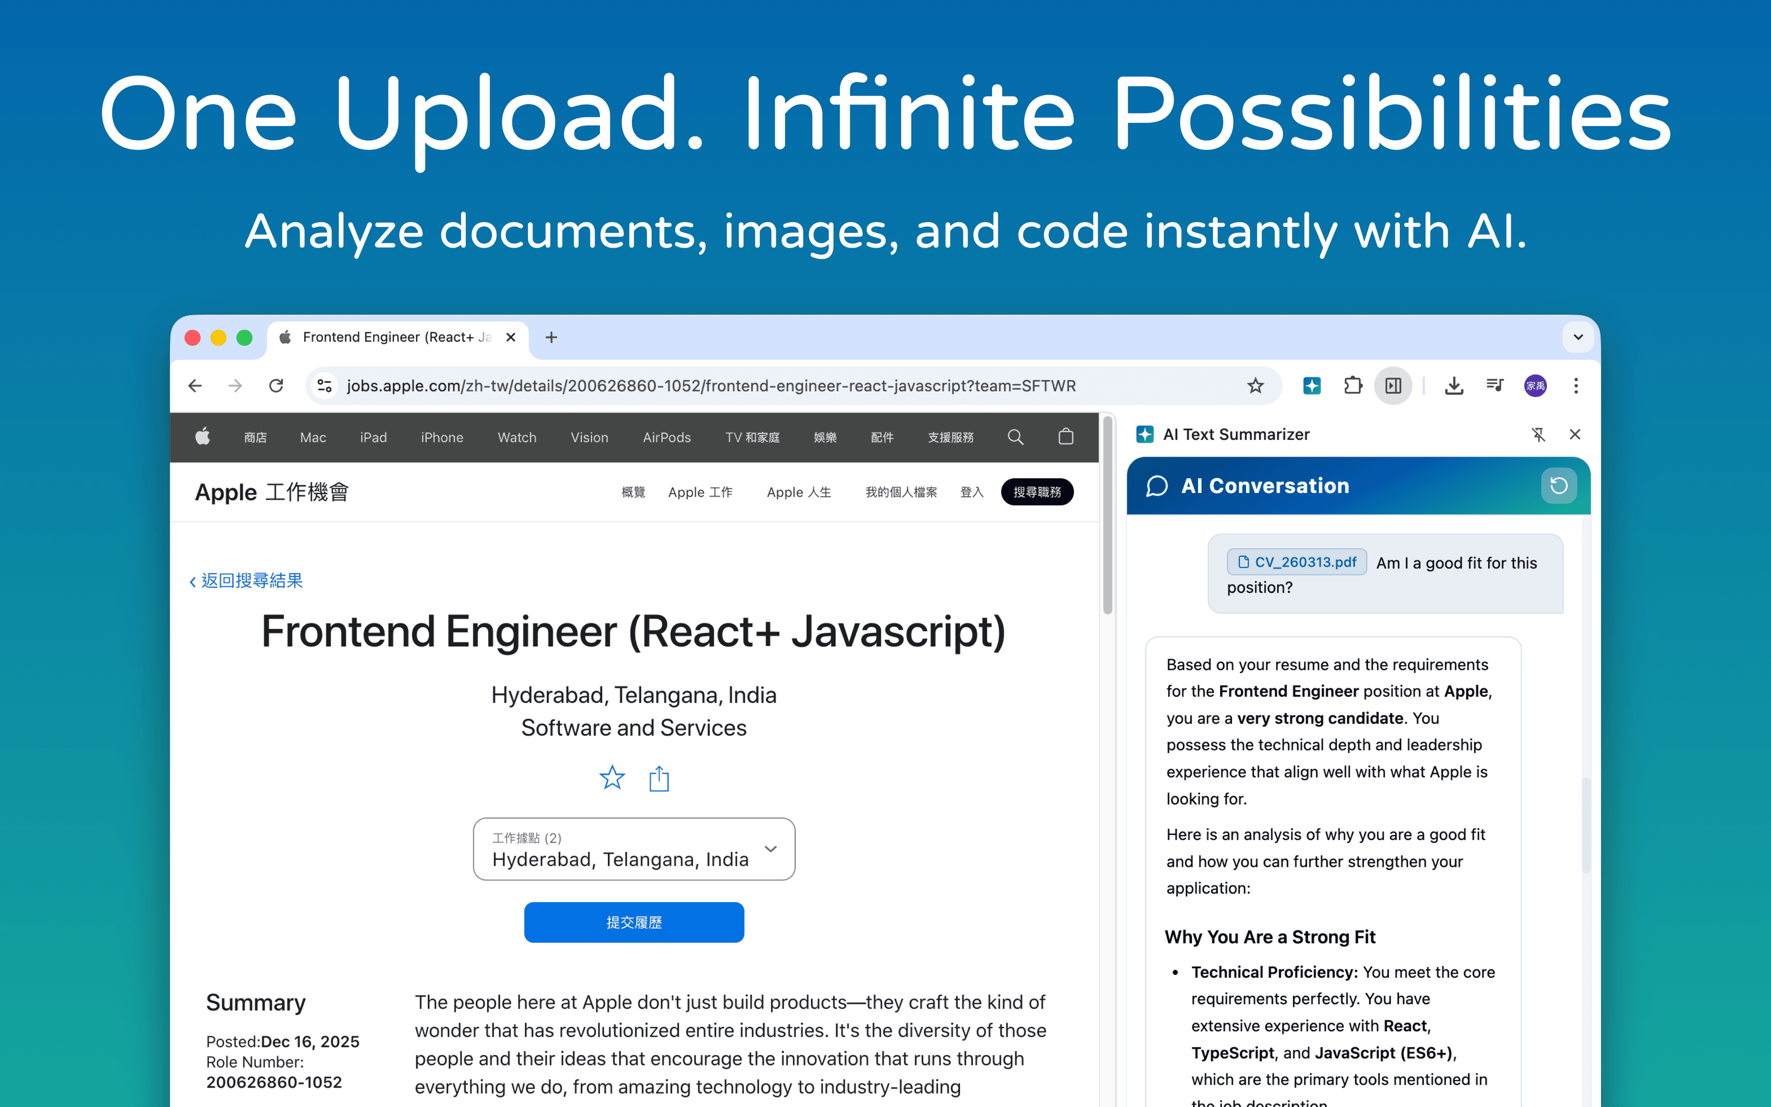Open the Apple 工作 menu item
Screen dimensions: 1771x1107
click(701, 493)
